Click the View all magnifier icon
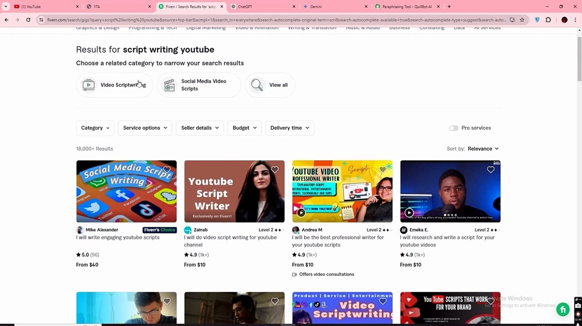The image size is (582, 326). pyautogui.click(x=257, y=85)
